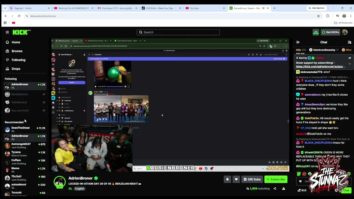Viewport: 354px width, 199px height.
Task: Collapse the chat panel with arrow icon
Action: [x=298, y=42]
